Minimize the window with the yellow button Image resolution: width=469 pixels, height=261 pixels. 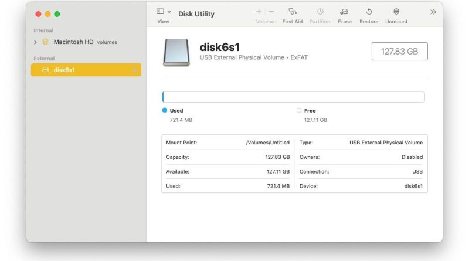(x=47, y=14)
